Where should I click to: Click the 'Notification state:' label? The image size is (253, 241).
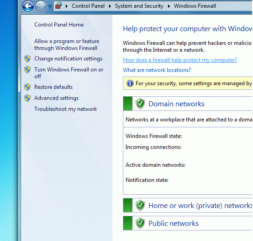(x=147, y=180)
